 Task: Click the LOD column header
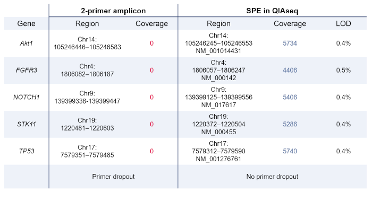pyautogui.click(x=343, y=24)
